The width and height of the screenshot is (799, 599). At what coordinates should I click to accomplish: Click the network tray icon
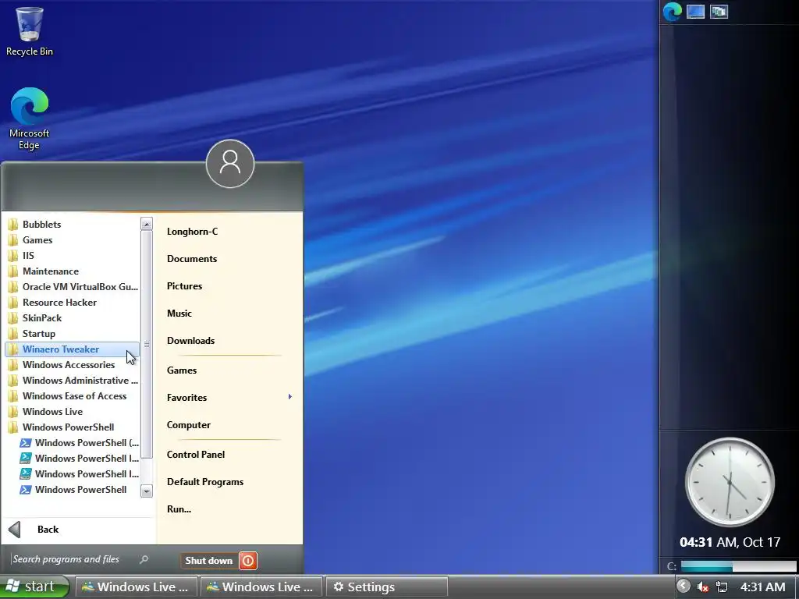coord(722,587)
